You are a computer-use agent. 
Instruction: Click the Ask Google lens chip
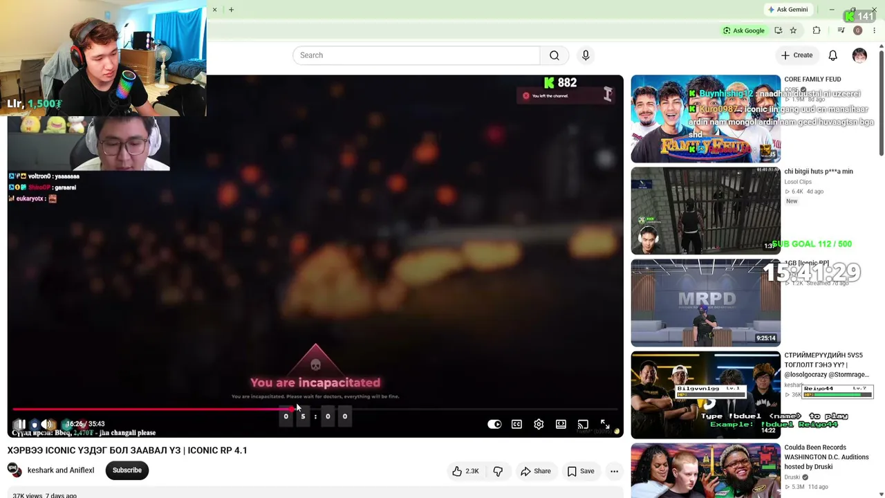pos(744,30)
